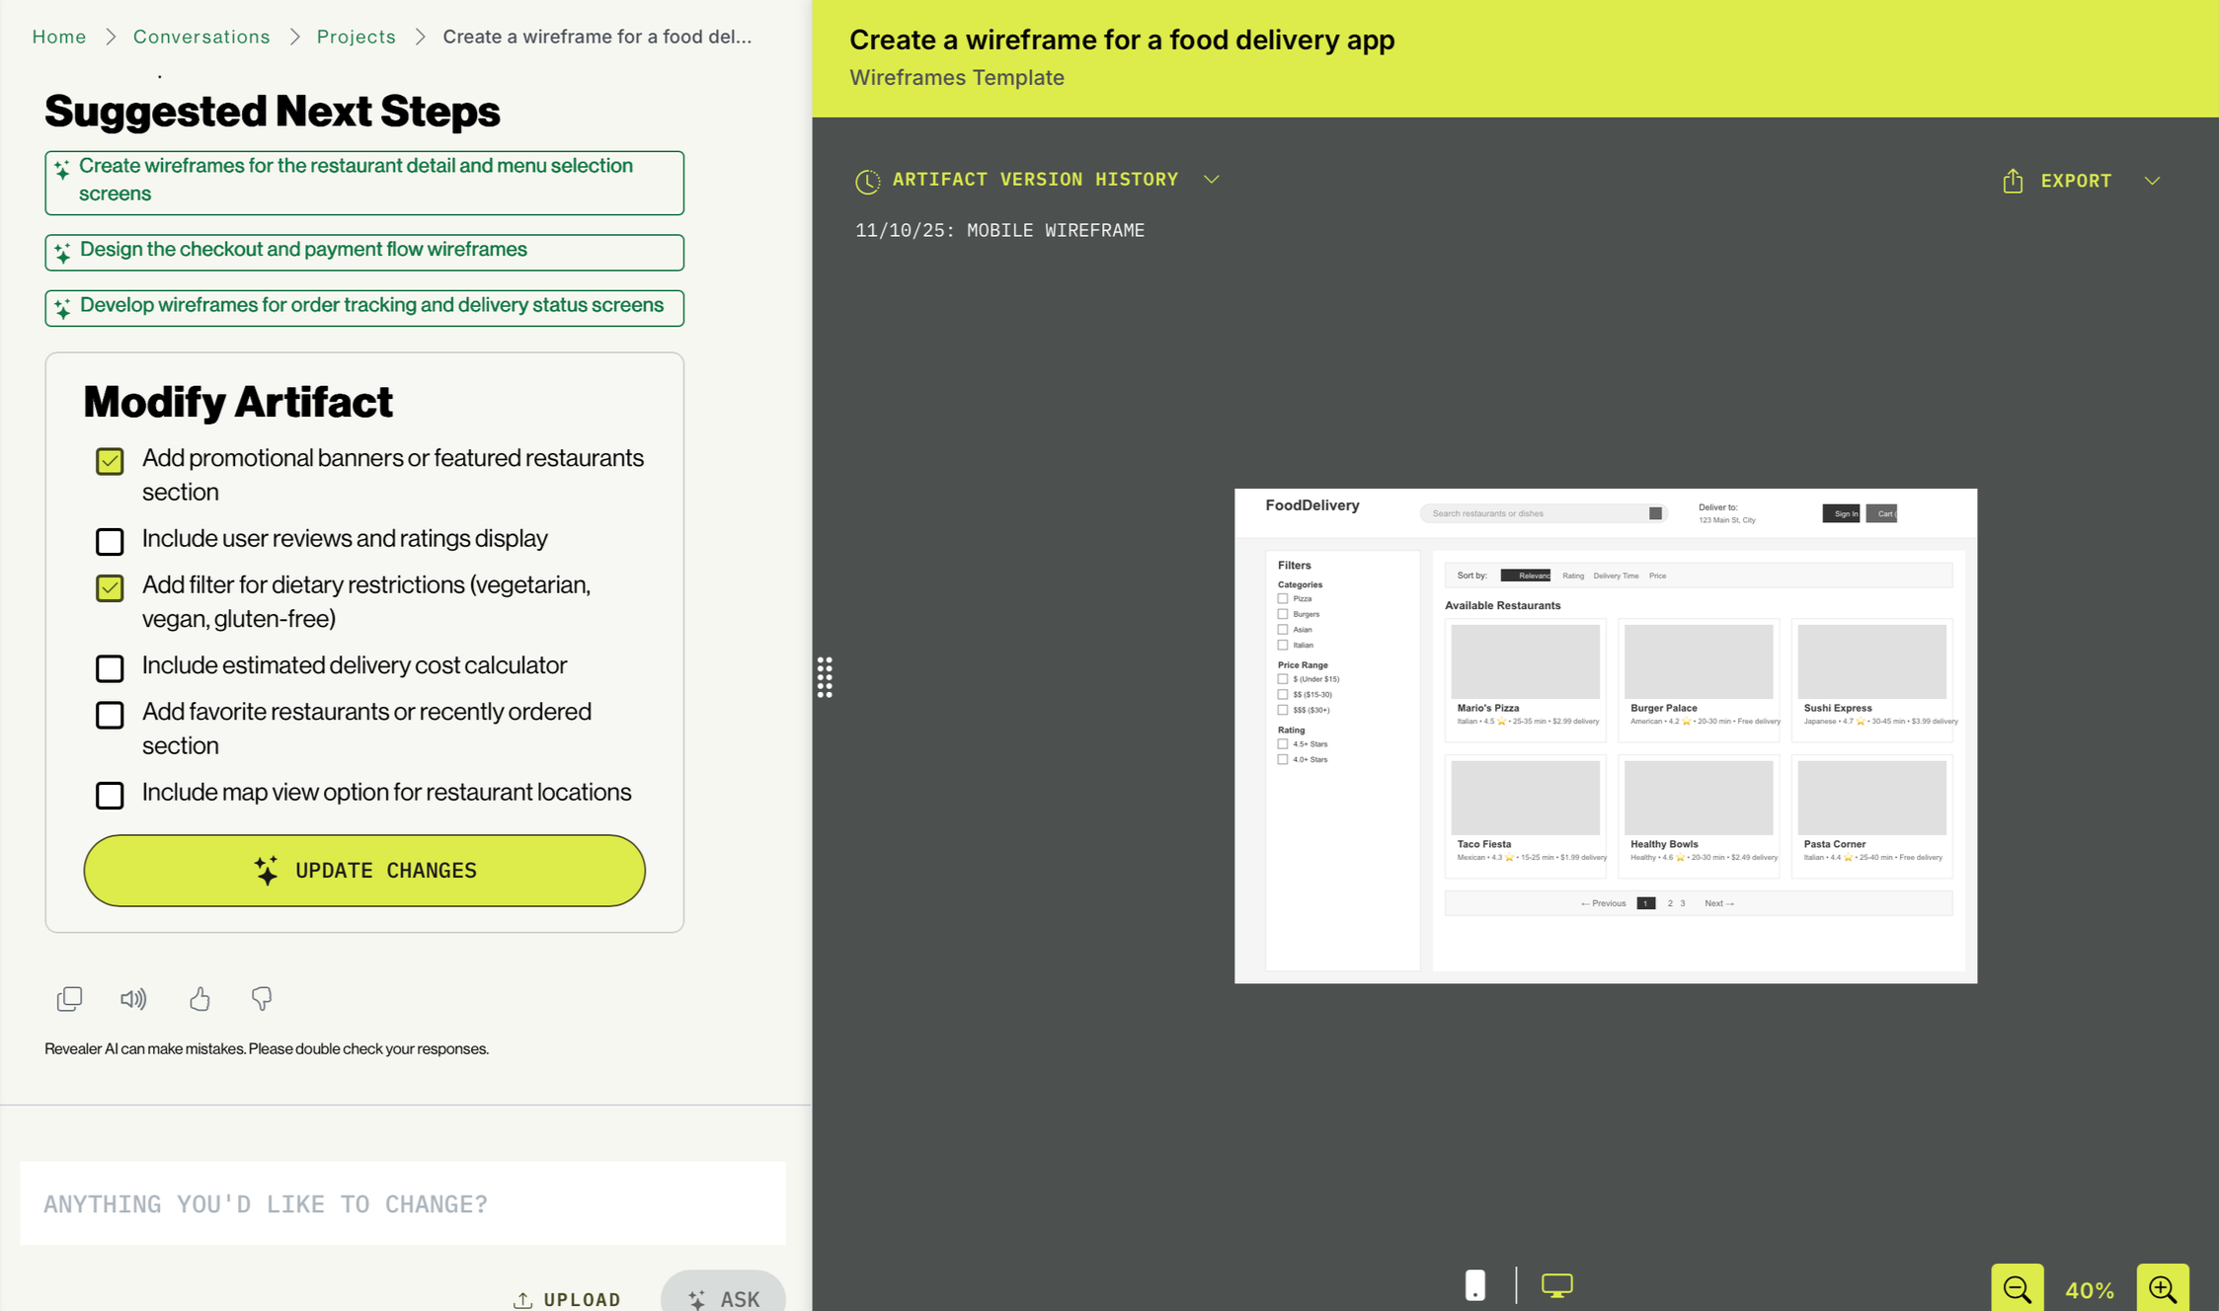Grab the panel resize drag handle
The image size is (2219, 1311).
click(x=825, y=677)
